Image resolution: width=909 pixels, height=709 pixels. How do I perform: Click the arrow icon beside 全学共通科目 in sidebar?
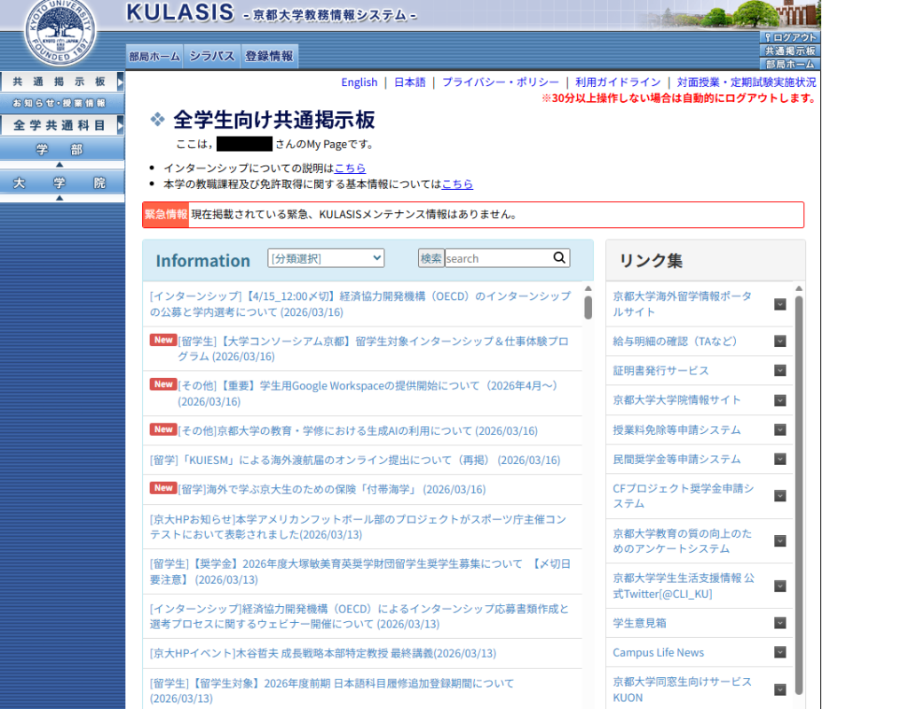pos(120,126)
